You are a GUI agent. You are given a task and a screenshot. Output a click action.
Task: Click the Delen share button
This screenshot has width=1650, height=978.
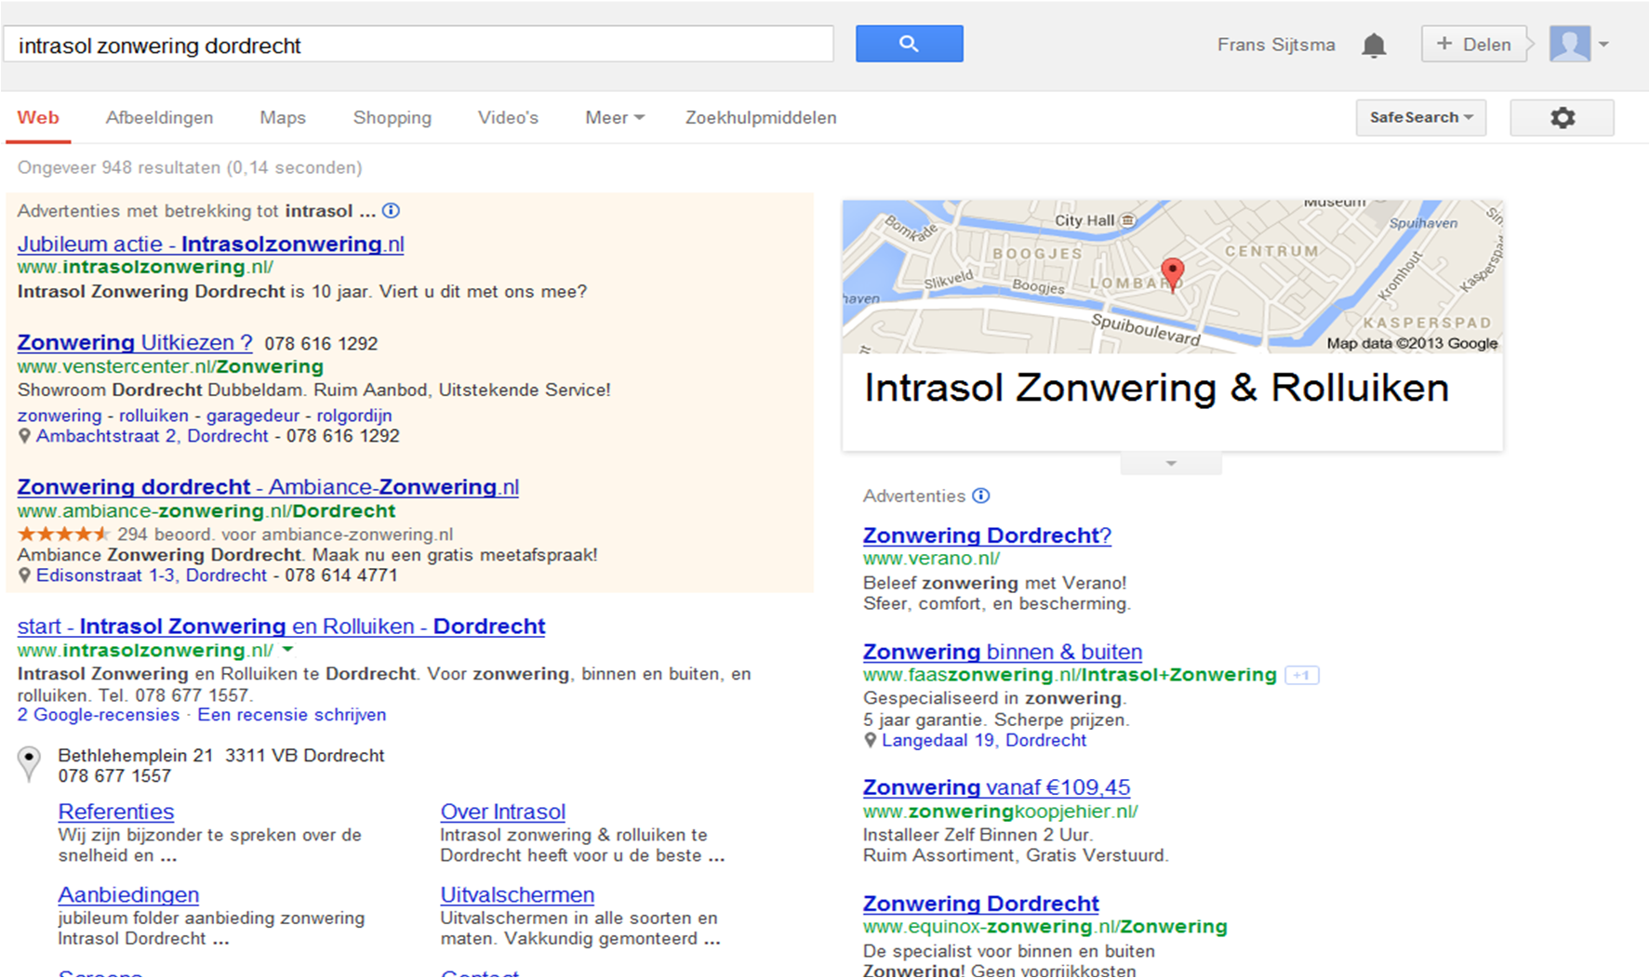[1474, 45]
